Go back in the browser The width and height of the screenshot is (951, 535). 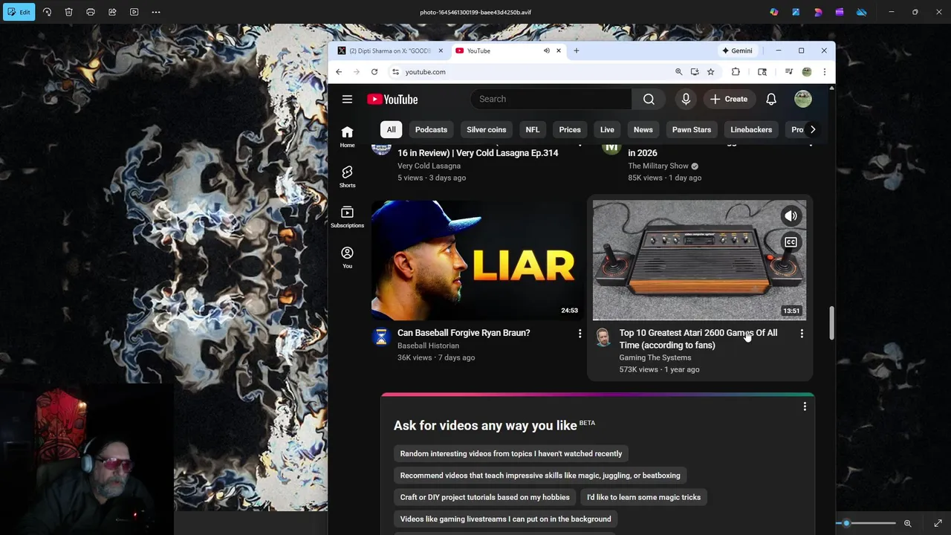(x=339, y=72)
